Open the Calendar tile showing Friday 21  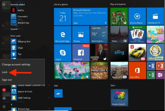tap(63, 17)
